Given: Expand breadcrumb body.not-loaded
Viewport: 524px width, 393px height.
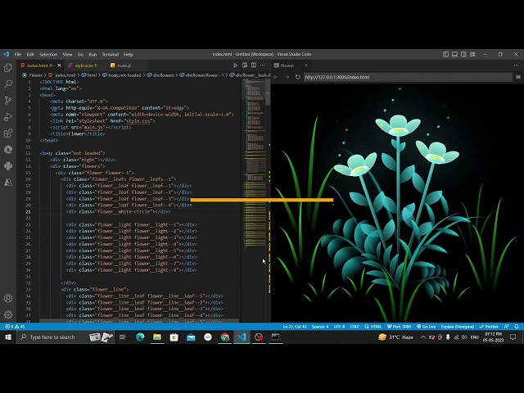Looking at the screenshot, I should pyautogui.click(x=122, y=75).
